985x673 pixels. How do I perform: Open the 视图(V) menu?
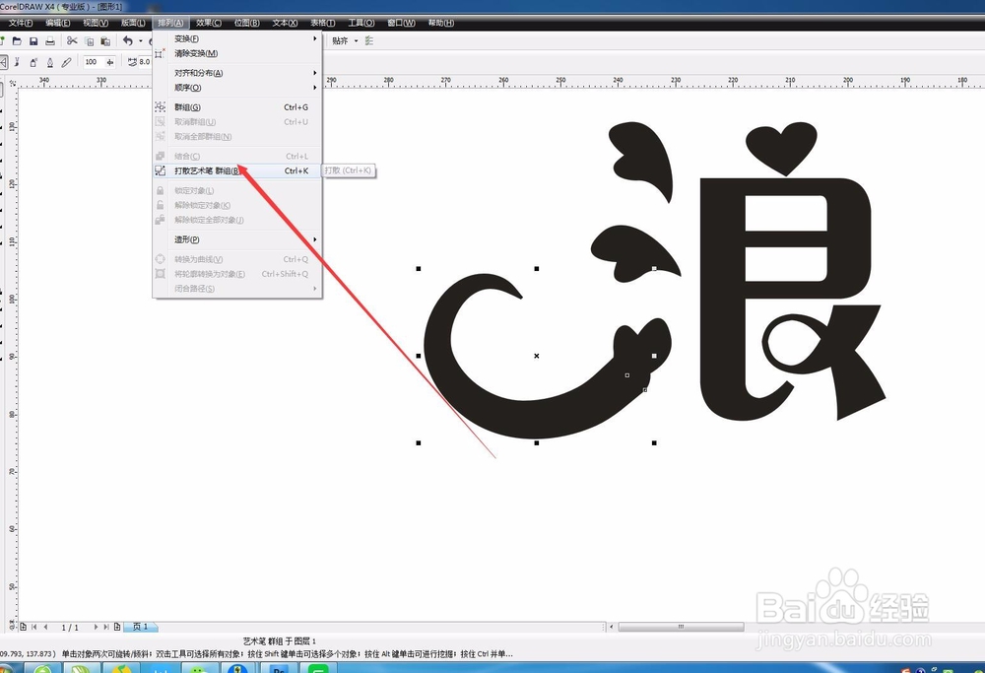click(x=96, y=24)
